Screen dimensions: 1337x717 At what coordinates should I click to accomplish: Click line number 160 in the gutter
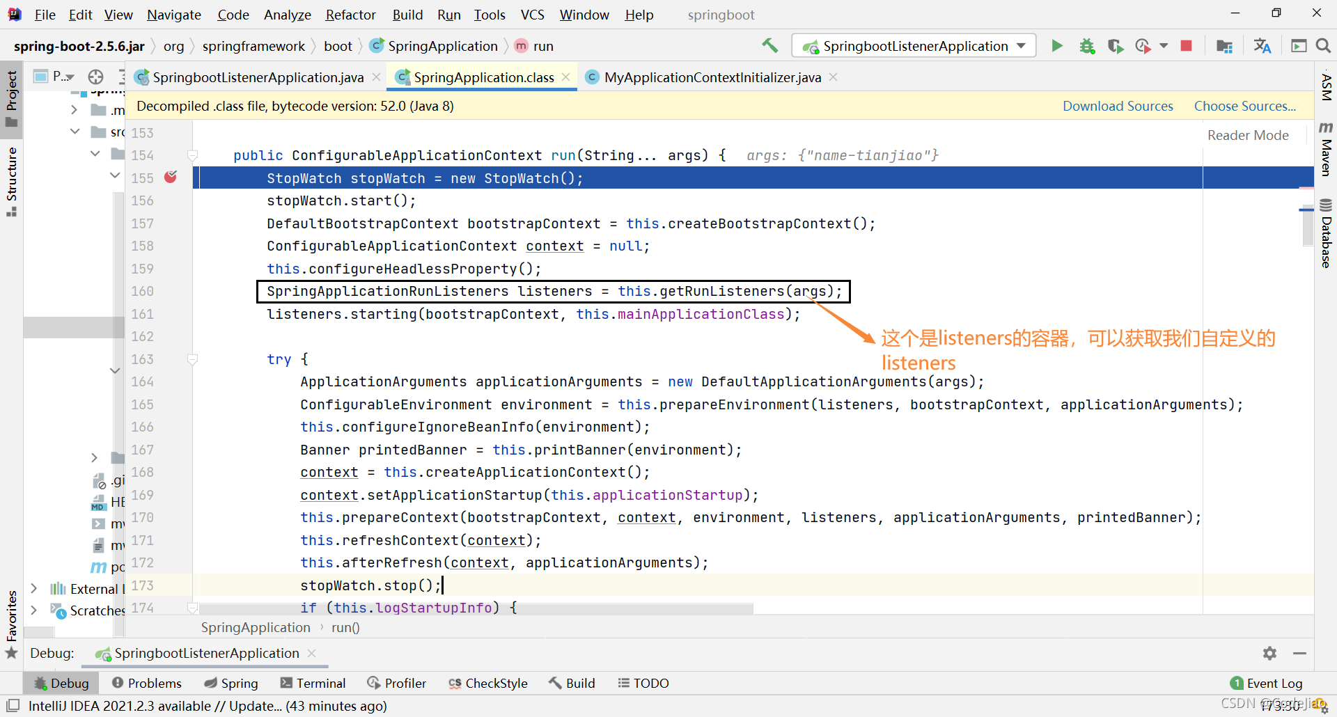point(142,291)
